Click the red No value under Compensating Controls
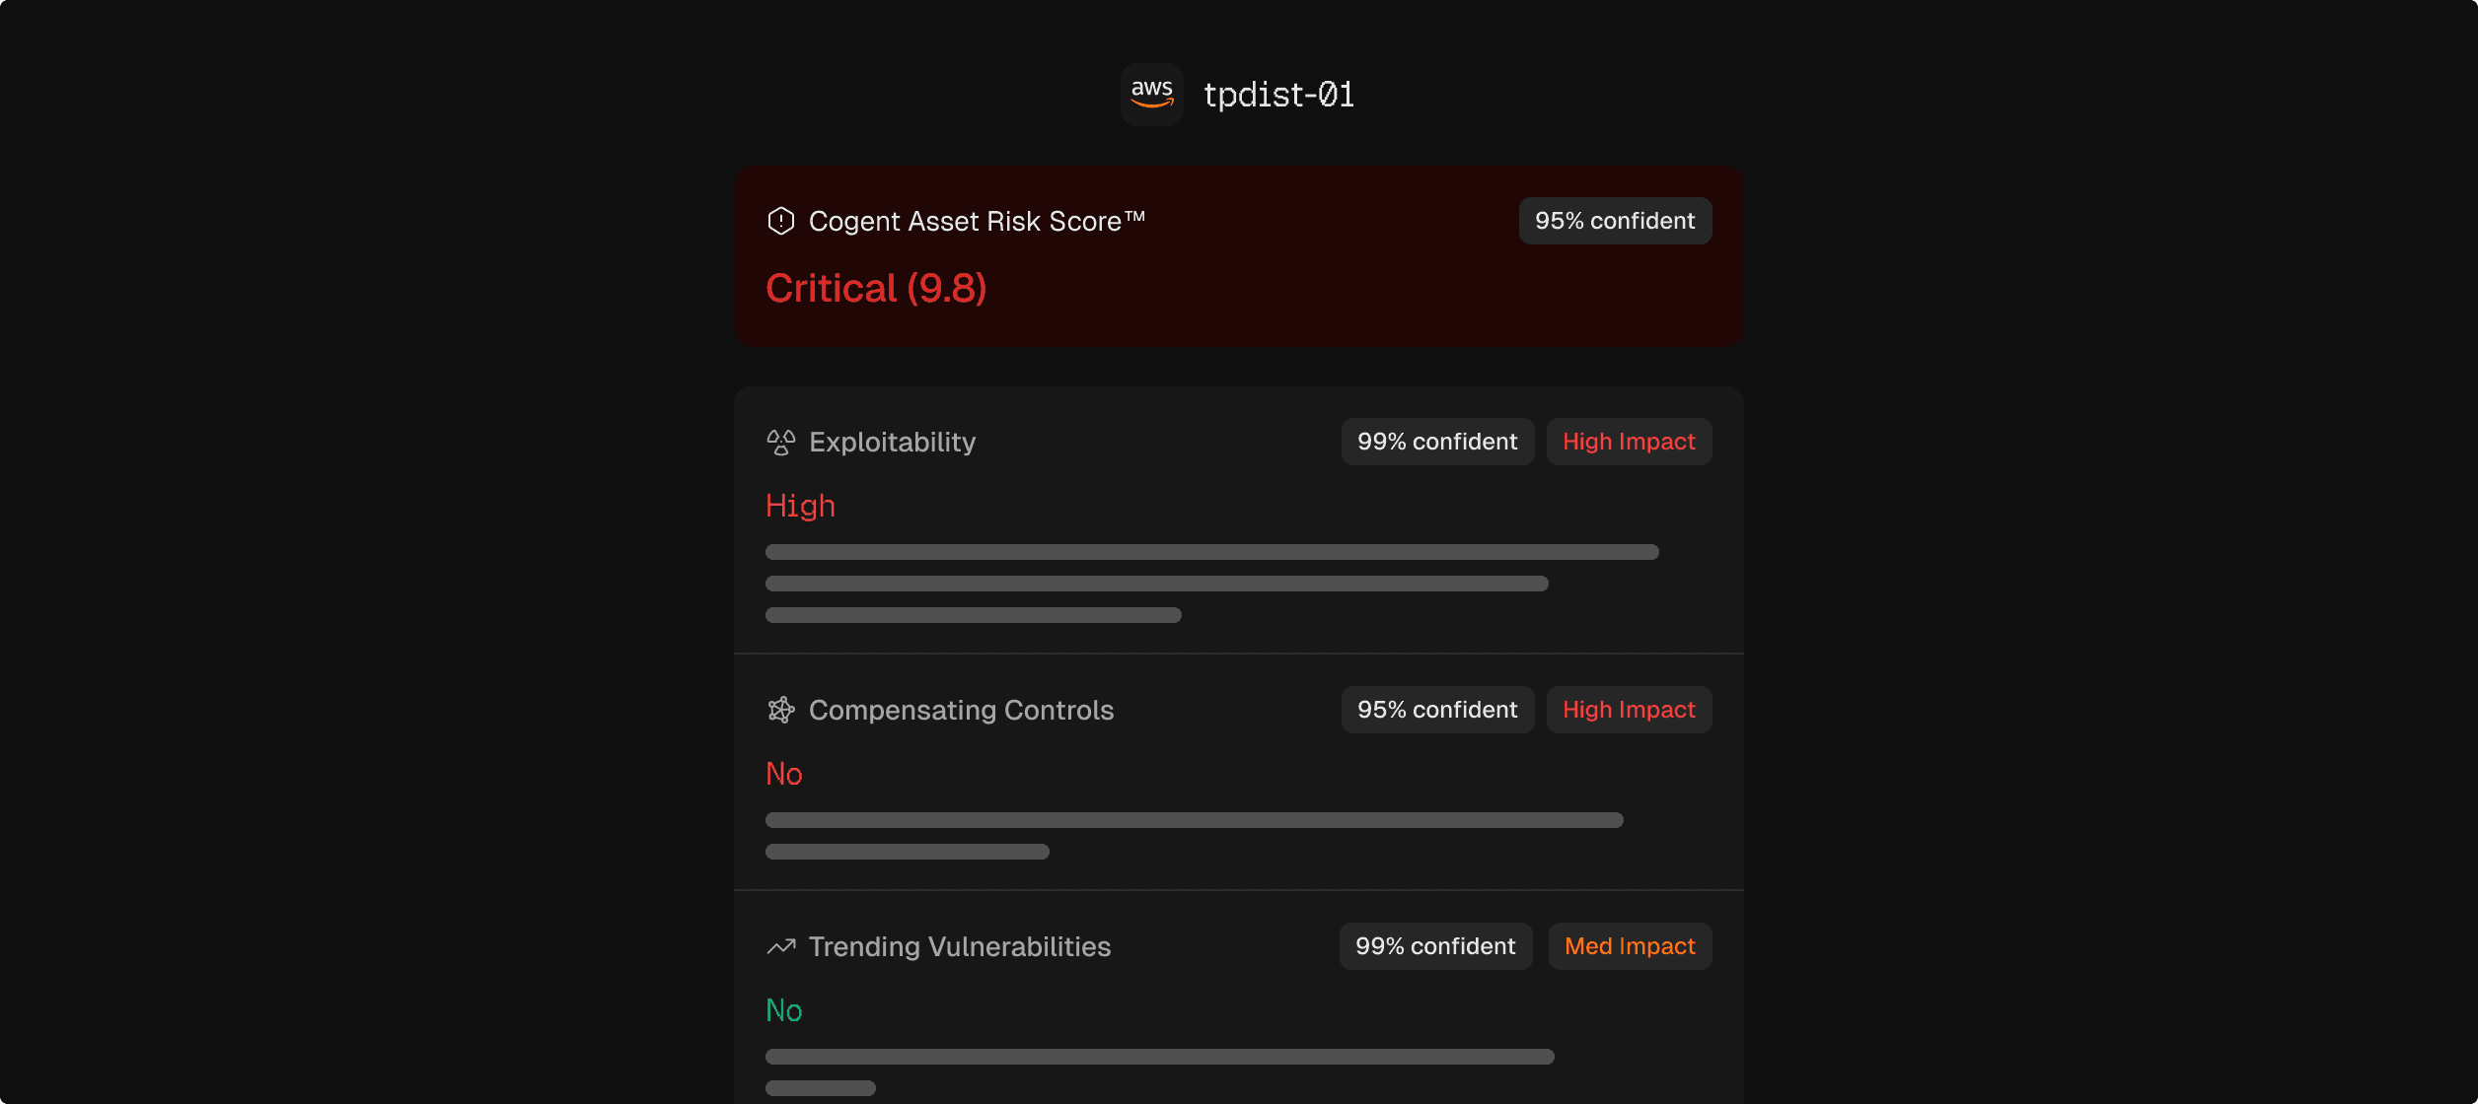The width and height of the screenshot is (2478, 1104). click(784, 774)
